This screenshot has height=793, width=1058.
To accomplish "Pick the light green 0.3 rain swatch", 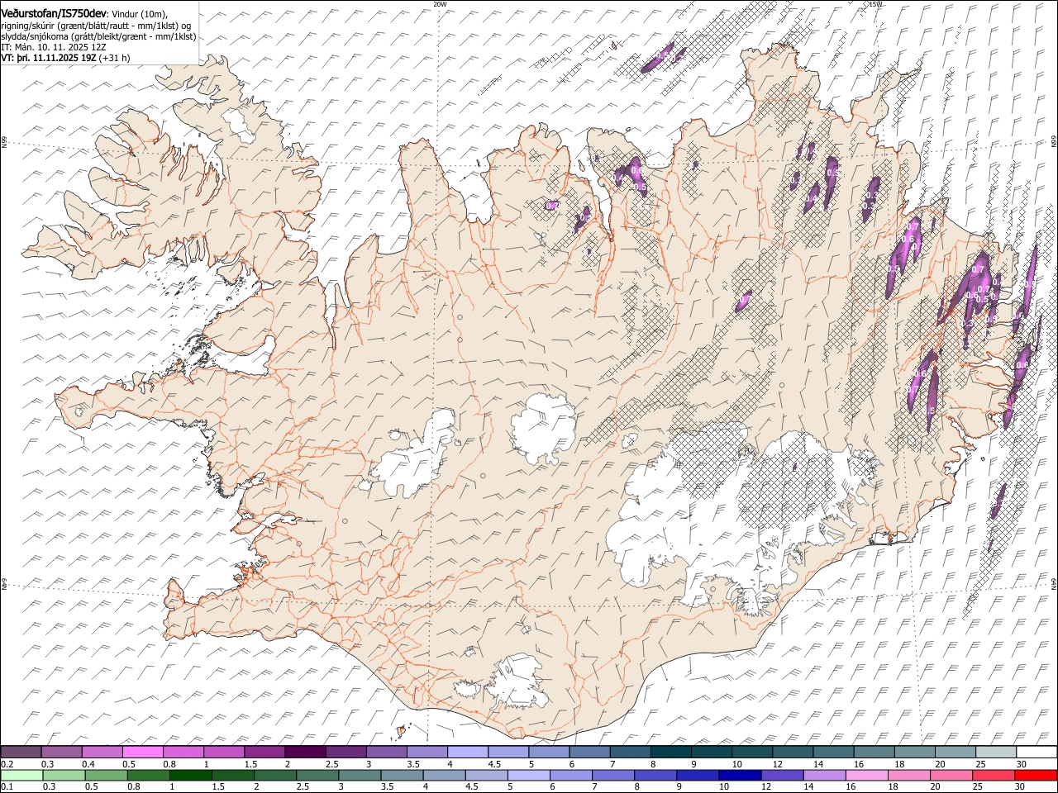I will (64, 776).
